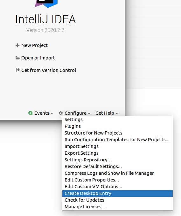181x216 pixels.
Task: Click Create Desktop Entry highlighted item
Action: (x=117, y=193)
